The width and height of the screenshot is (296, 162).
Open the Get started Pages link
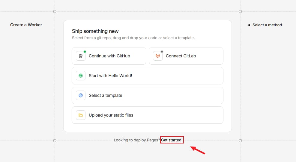(x=171, y=140)
